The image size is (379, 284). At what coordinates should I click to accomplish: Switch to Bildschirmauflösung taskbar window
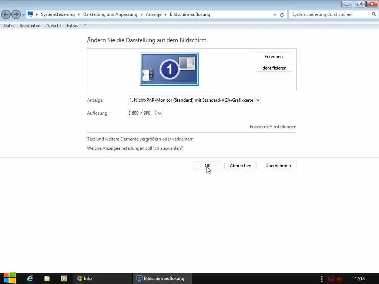pyautogui.click(x=162, y=278)
